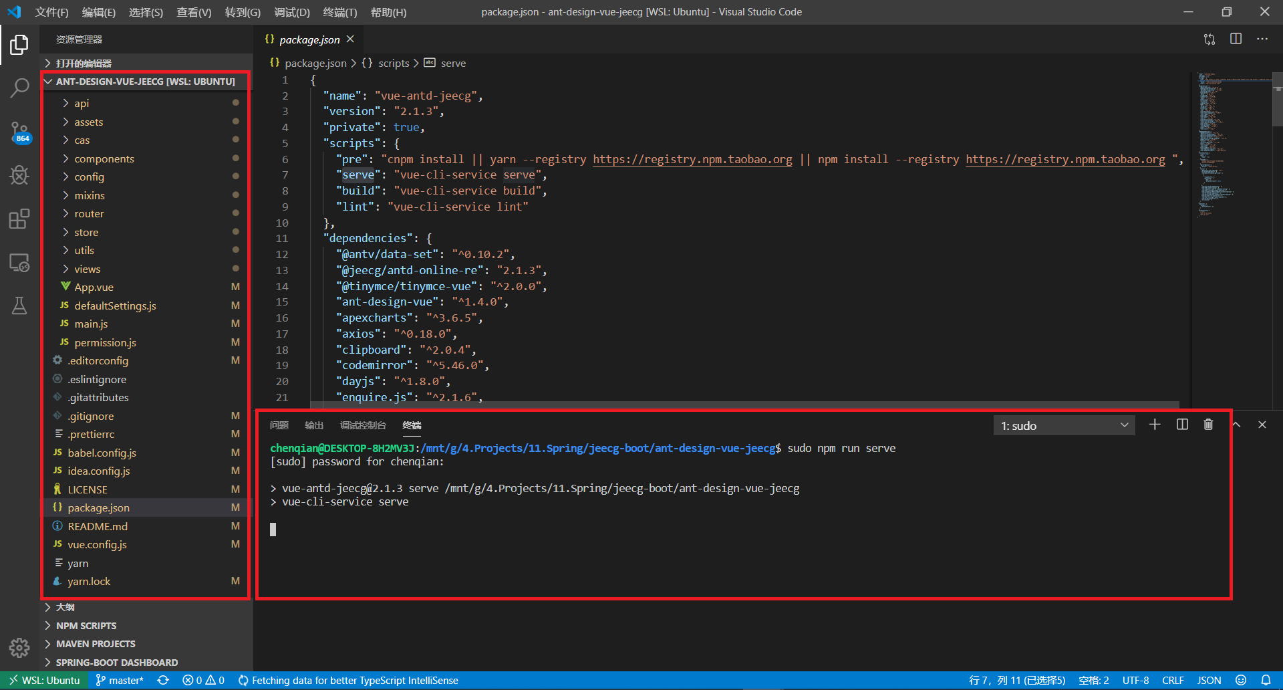Open the taobao registry link in line 6

pyautogui.click(x=692, y=159)
